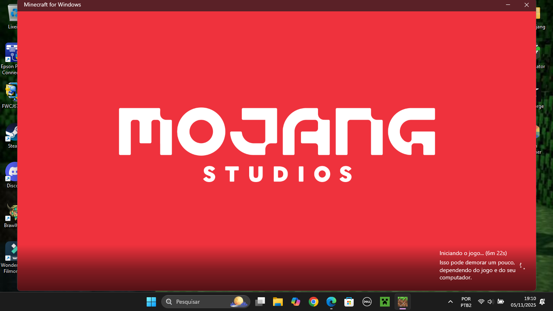Open the Windows Start menu
This screenshot has height=311, width=553.
151,302
